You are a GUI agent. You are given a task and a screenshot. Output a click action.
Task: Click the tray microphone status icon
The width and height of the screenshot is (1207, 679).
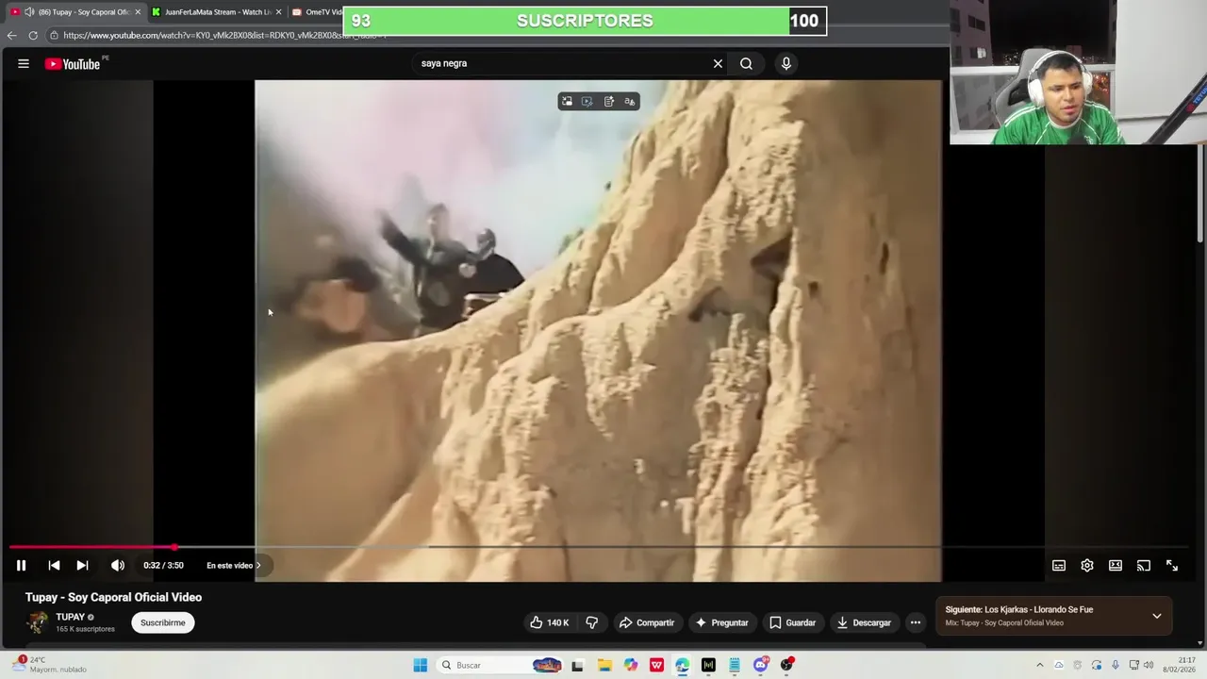pyautogui.click(x=1116, y=665)
